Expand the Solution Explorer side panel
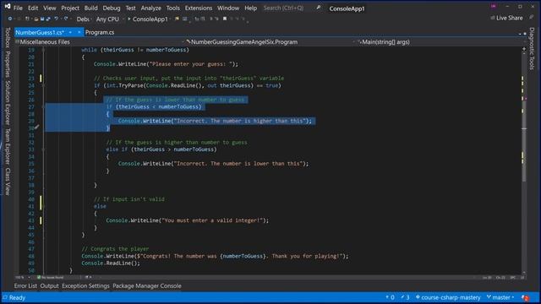The height and width of the screenshot is (304, 541). (x=8, y=103)
